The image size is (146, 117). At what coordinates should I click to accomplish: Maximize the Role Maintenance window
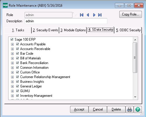click(x=129, y=5)
